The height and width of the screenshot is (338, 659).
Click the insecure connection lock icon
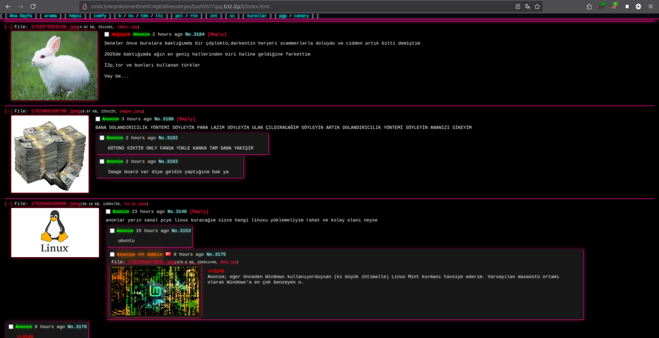click(85, 7)
